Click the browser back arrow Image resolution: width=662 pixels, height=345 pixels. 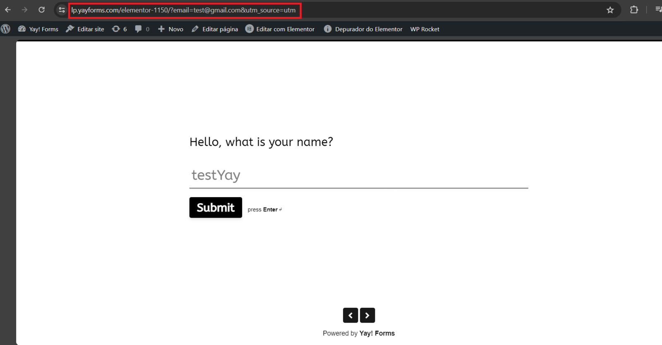coord(8,10)
